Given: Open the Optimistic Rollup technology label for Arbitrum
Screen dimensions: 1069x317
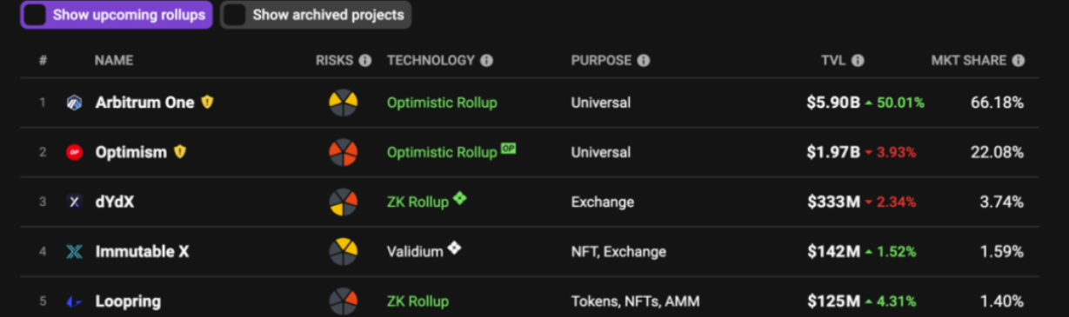Looking at the screenshot, I should coord(442,102).
